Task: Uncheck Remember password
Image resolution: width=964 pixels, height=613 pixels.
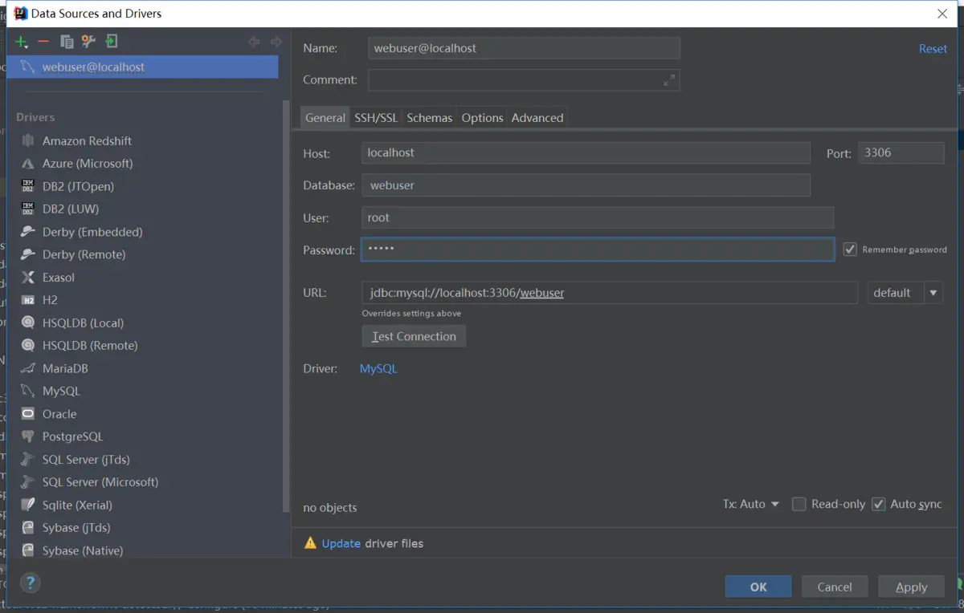Action: [x=850, y=249]
